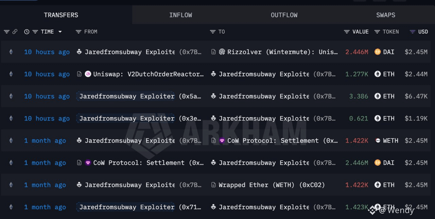Open '1 month ago' link in the WETH row
The height and width of the screenshot is (219, 435).
pos(45,141)
